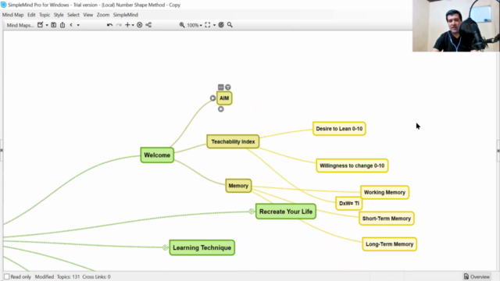Select the Short-Term Memory topic
500x281 pixels.
[x=387, y=219]
